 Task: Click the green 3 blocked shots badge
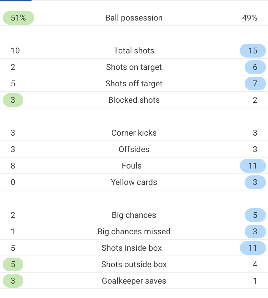point(13,100)
